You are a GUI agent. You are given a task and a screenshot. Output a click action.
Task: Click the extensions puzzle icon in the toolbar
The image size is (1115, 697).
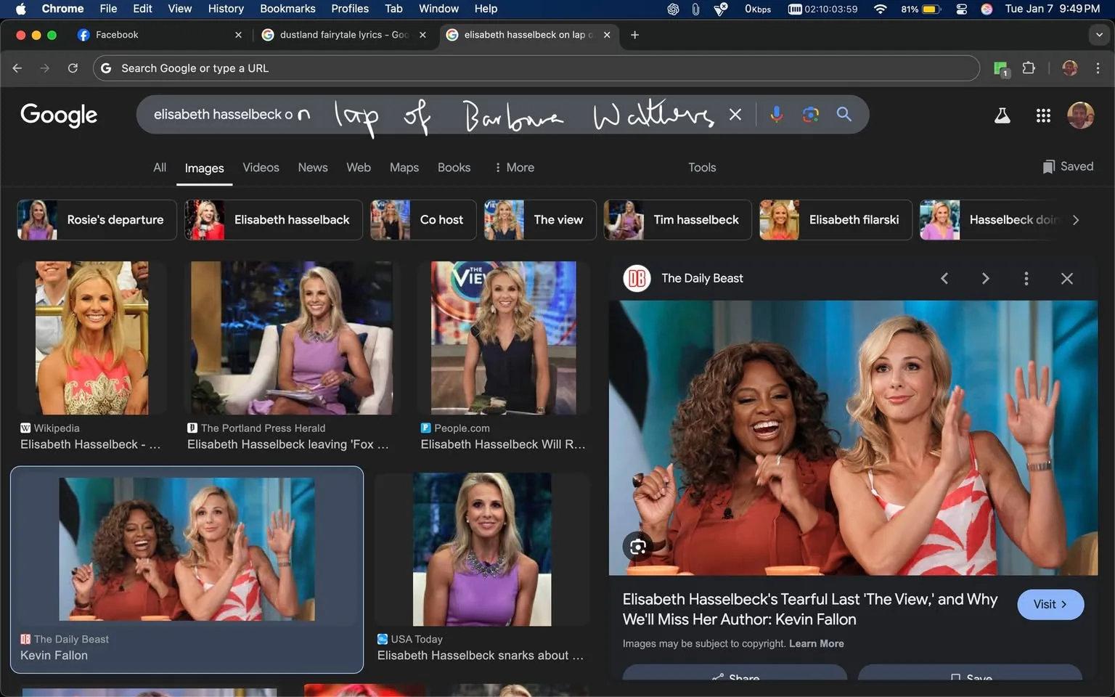1029,68
